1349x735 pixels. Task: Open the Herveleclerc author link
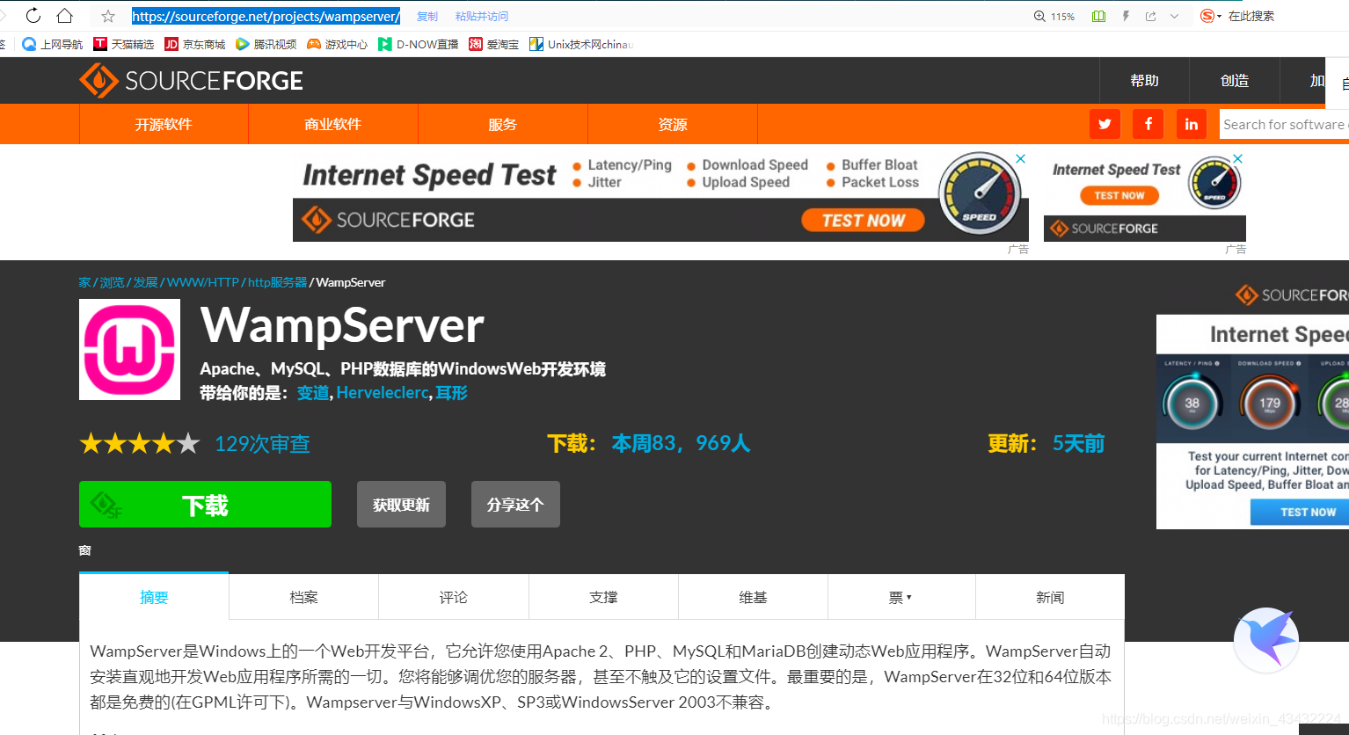pyautogui.click(x=383, y=393)
